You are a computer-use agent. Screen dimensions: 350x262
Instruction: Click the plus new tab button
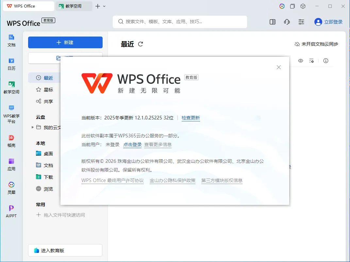[x=97, y=6]
